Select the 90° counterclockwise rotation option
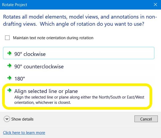Viewport: 161px width, 138px height. [39, 66]
